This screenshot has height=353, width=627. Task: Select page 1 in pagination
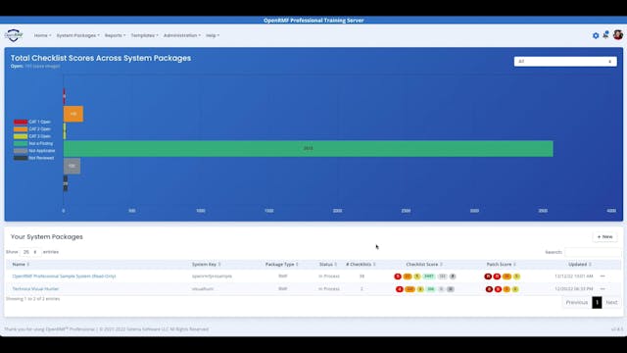point(597,302)
